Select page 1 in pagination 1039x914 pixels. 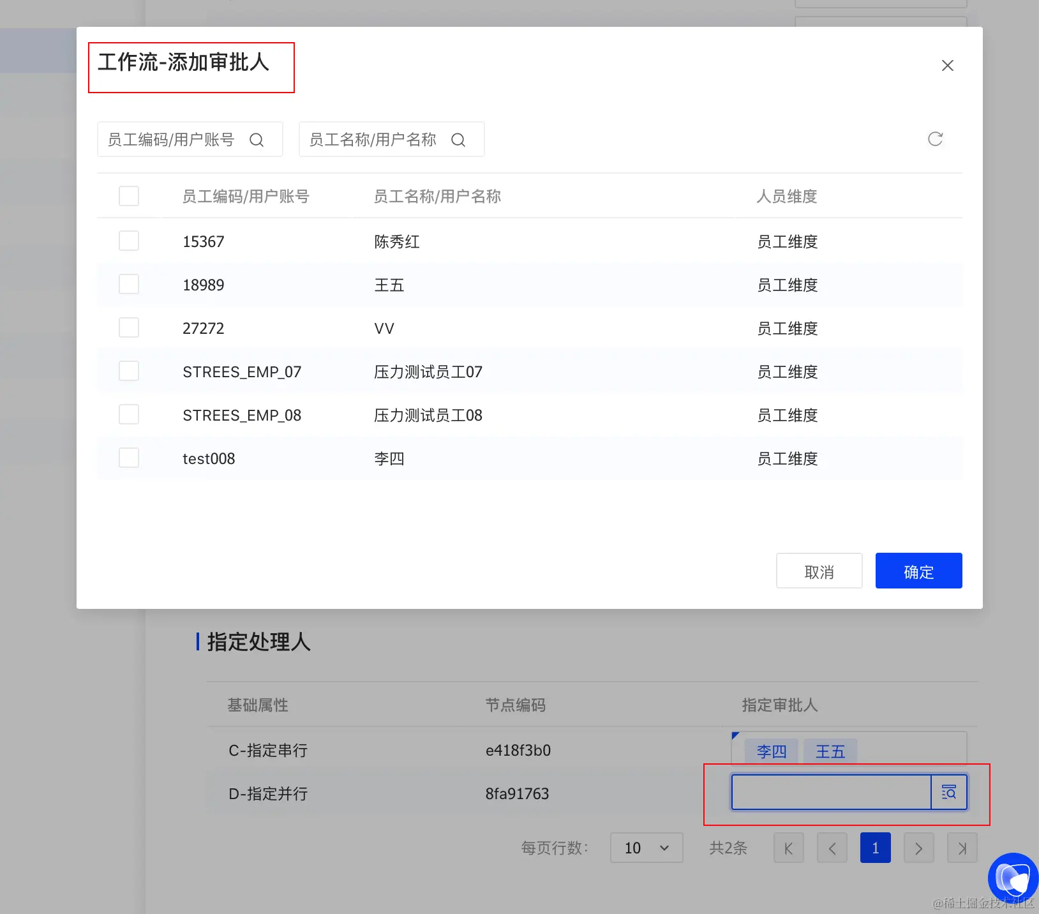876,848
